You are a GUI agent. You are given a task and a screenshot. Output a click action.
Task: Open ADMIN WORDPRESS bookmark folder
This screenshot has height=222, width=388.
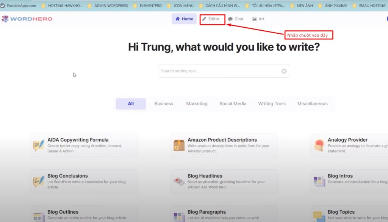click(x=108, y=5)
